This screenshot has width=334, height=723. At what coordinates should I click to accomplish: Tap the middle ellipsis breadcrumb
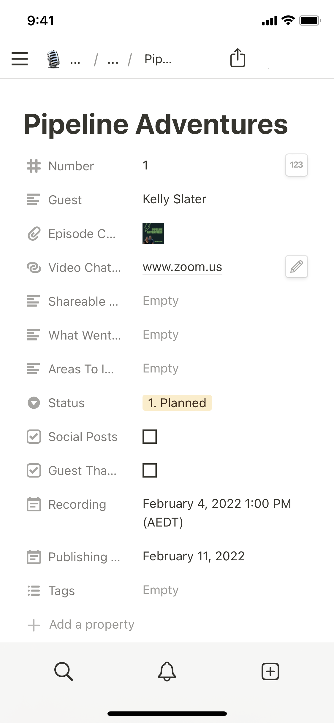point(113,61)
